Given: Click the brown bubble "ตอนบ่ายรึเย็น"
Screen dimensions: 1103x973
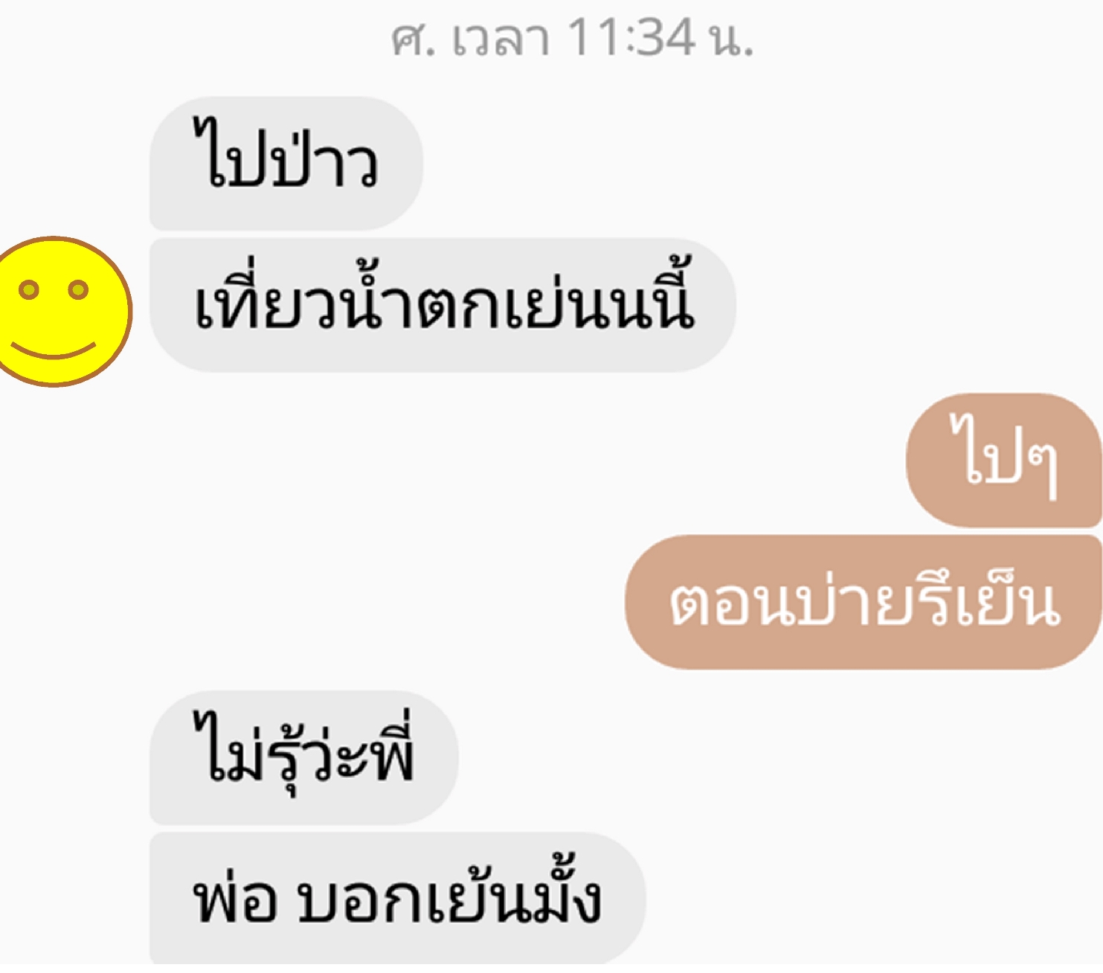Looking at the screenshot, I should pos(864,603).
